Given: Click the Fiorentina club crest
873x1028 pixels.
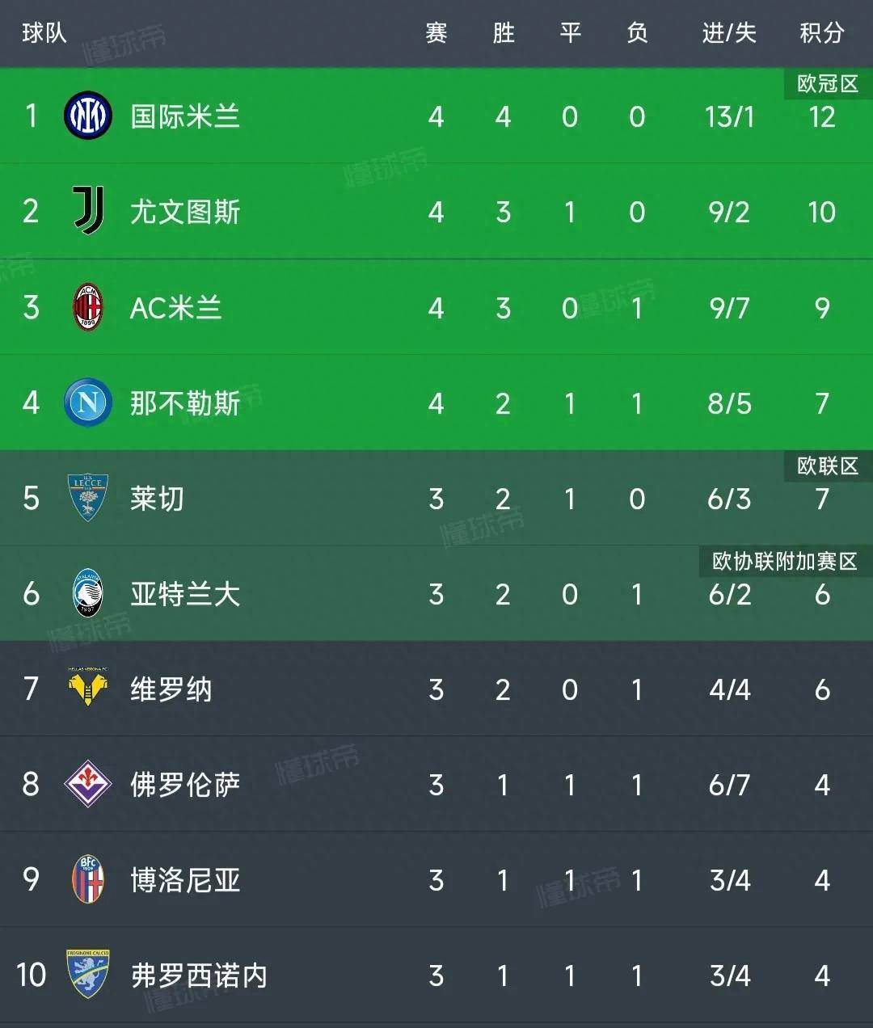Looking at the screenshot, I should pos(86,785).
